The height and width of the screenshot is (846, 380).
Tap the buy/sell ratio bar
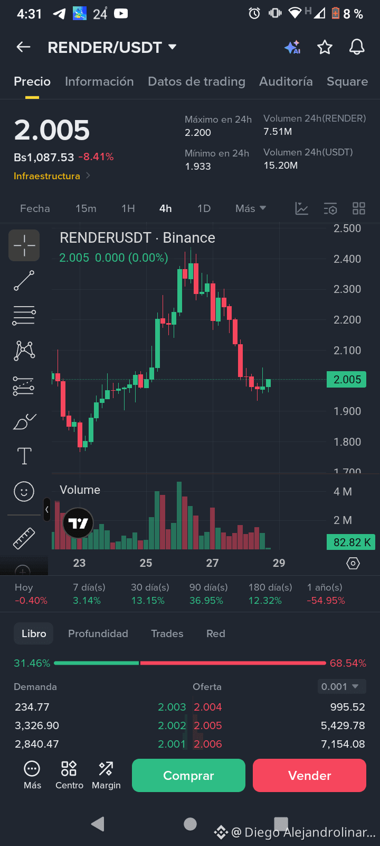(x=190, y=663)
